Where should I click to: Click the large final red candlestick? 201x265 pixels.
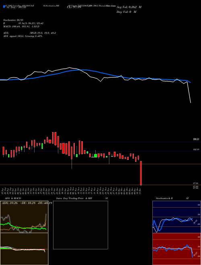click(x=141, y=173)
